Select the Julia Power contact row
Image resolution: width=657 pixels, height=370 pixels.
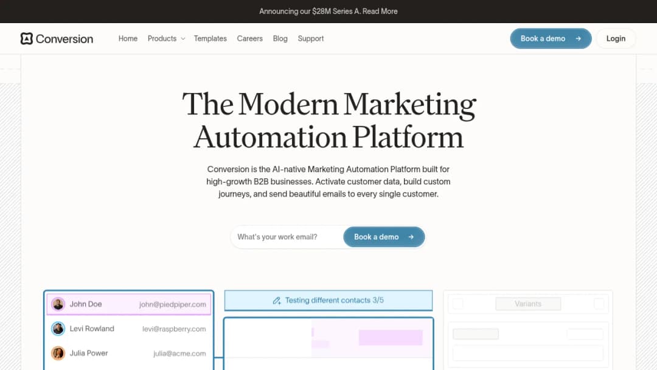pyautogui.click(x=128, y=353)
